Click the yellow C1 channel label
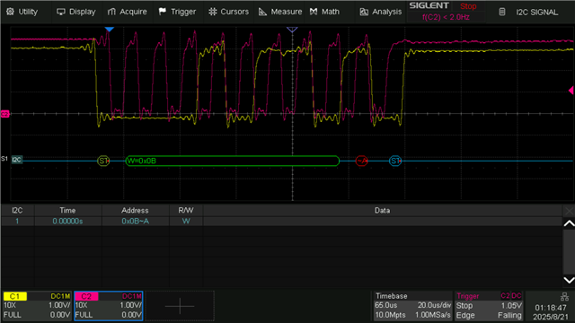Image resolution: width=575 pixels, height=323 pixels. tap(14, 296)
